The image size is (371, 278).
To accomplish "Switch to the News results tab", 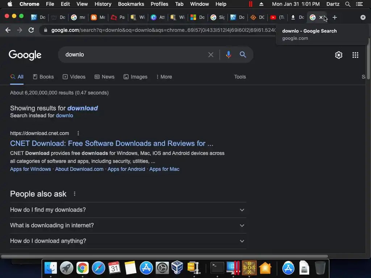I will 104,77.
